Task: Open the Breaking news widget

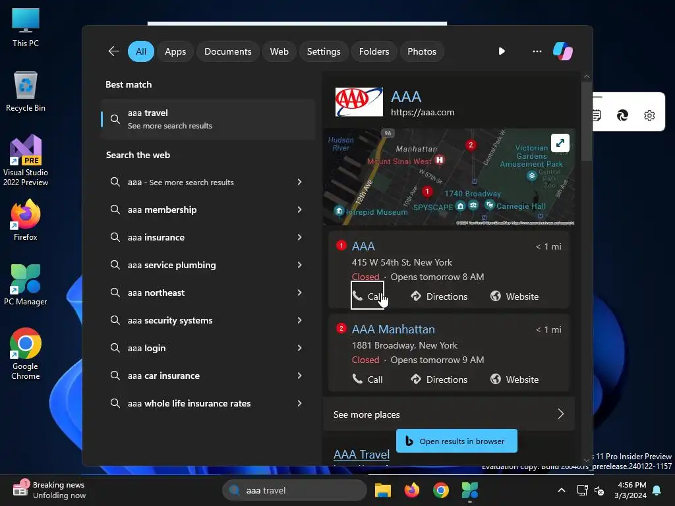Action: point(49,490)
